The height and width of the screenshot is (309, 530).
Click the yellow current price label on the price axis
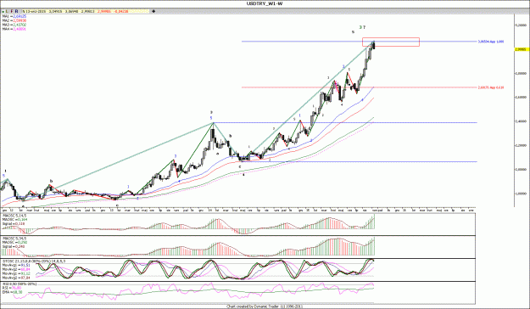(522, 49)
